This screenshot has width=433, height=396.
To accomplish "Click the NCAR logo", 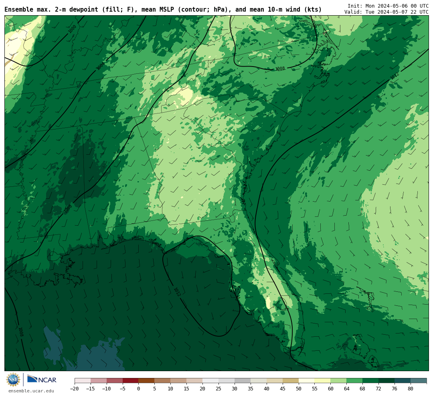I will click(x=42, y=379).
